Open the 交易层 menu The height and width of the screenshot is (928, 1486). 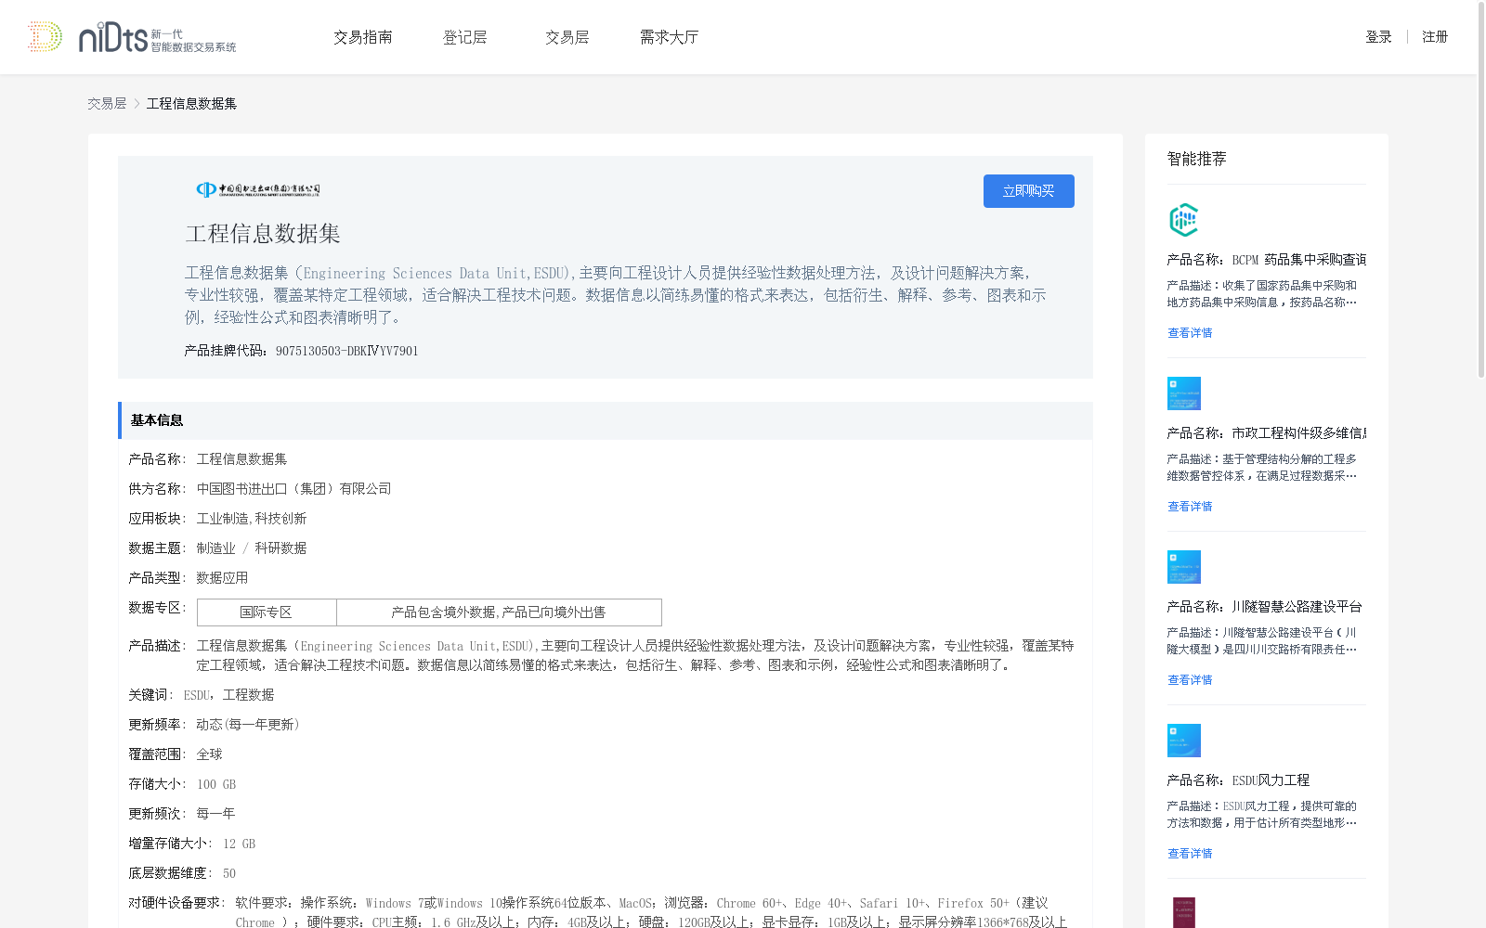point(567,37)
